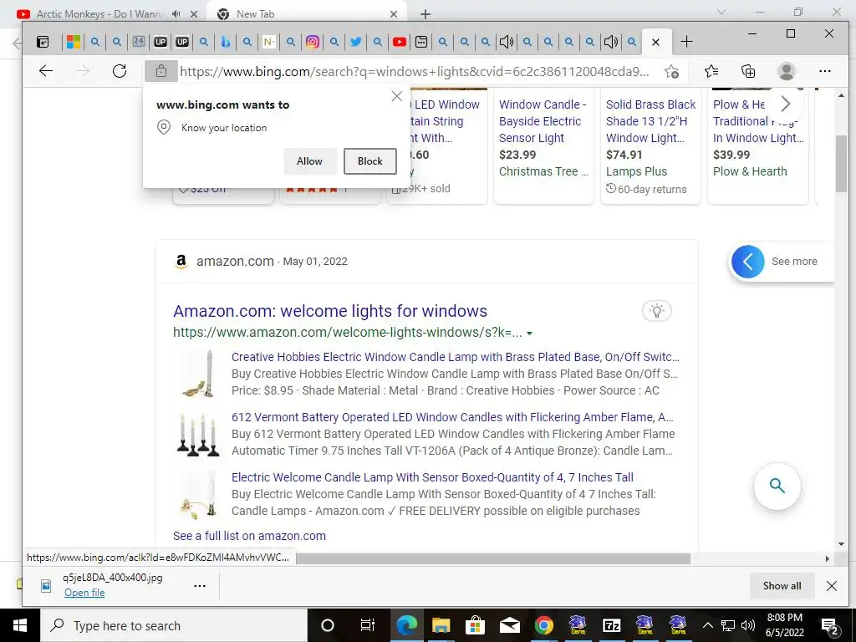The image size is (856, 642).
Task: Mute the Arctic Monkeys tab audio icon
Action: tap(176, 14)
